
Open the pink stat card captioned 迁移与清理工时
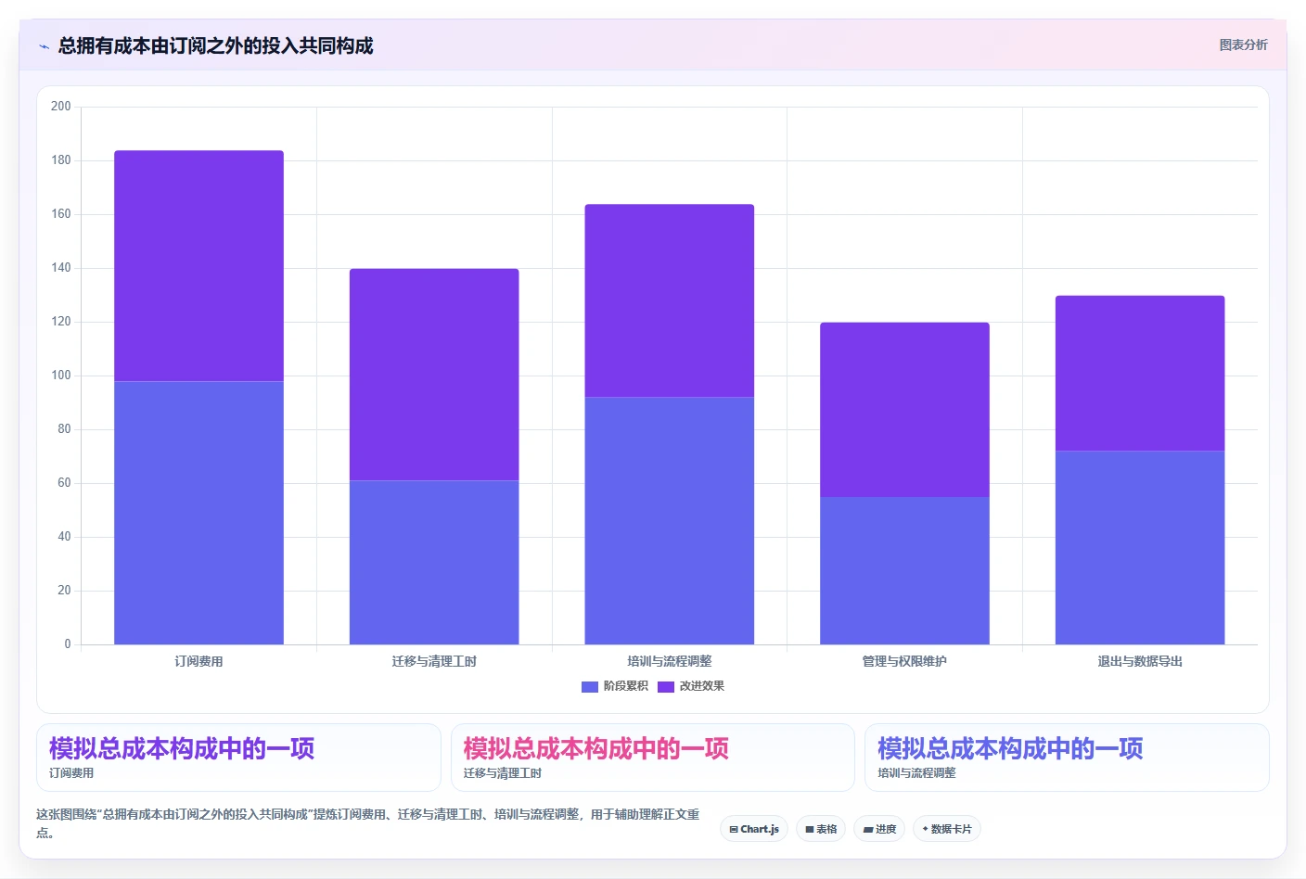pos(653,758)
